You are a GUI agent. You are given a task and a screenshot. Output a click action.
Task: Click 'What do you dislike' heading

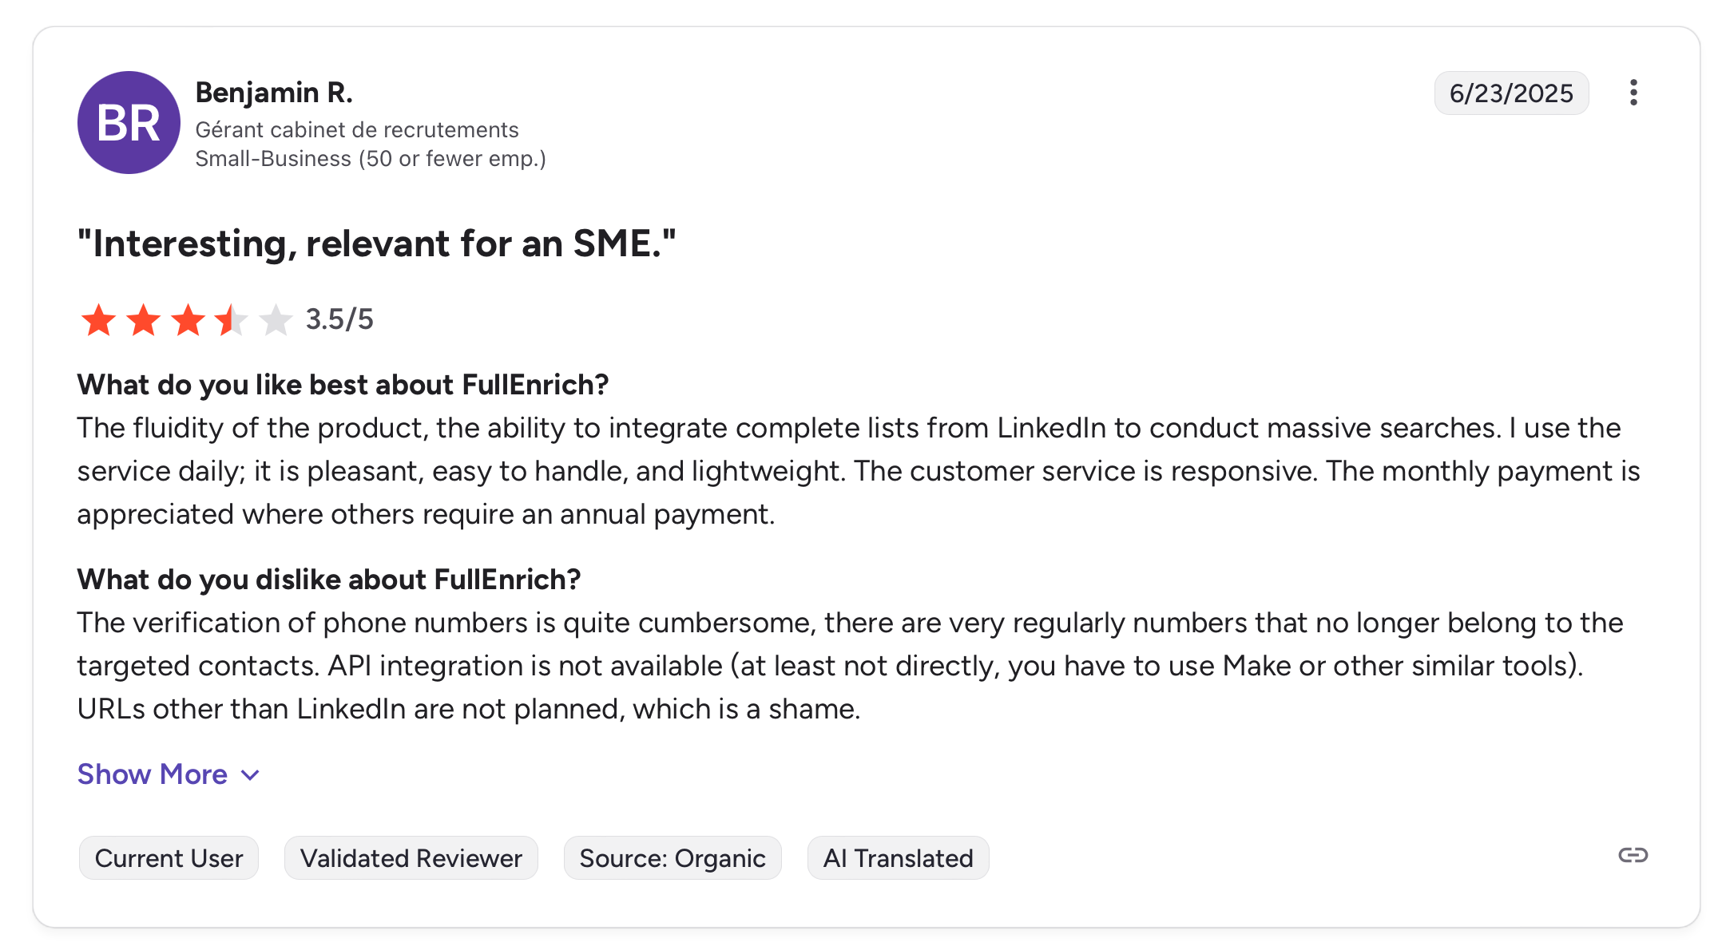pyautogui.click(x=328, y=580)
